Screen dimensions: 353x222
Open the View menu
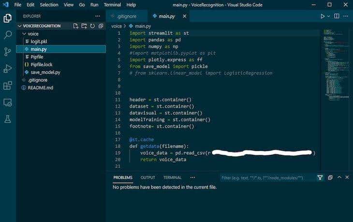click(x=69, y=5)
